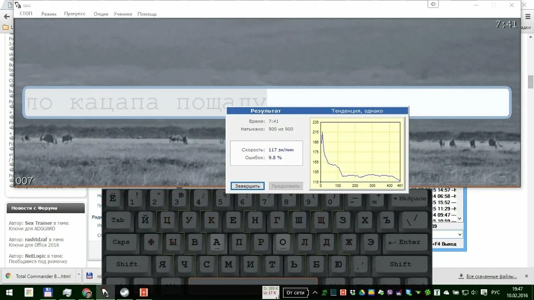Open Stamina from the taskbar
The image size is (534, 300).
click(x=105, y=292)
